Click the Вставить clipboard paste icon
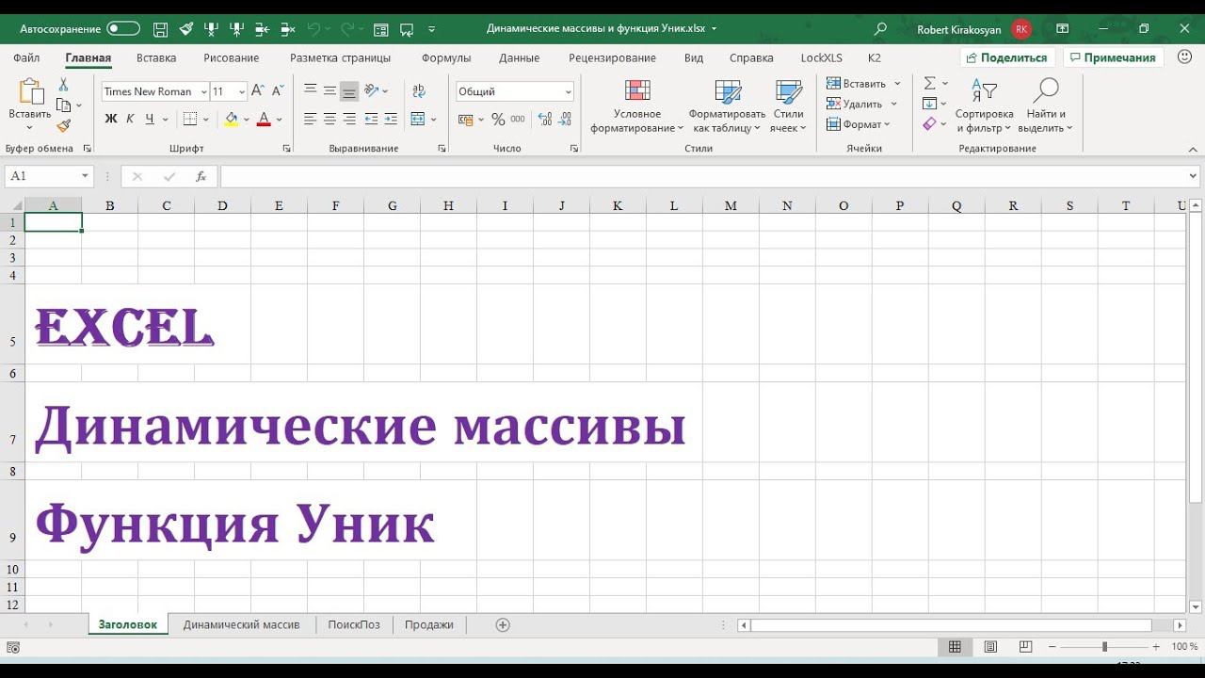This screenshot has width=1205, height=678. (x=30, y=91)
